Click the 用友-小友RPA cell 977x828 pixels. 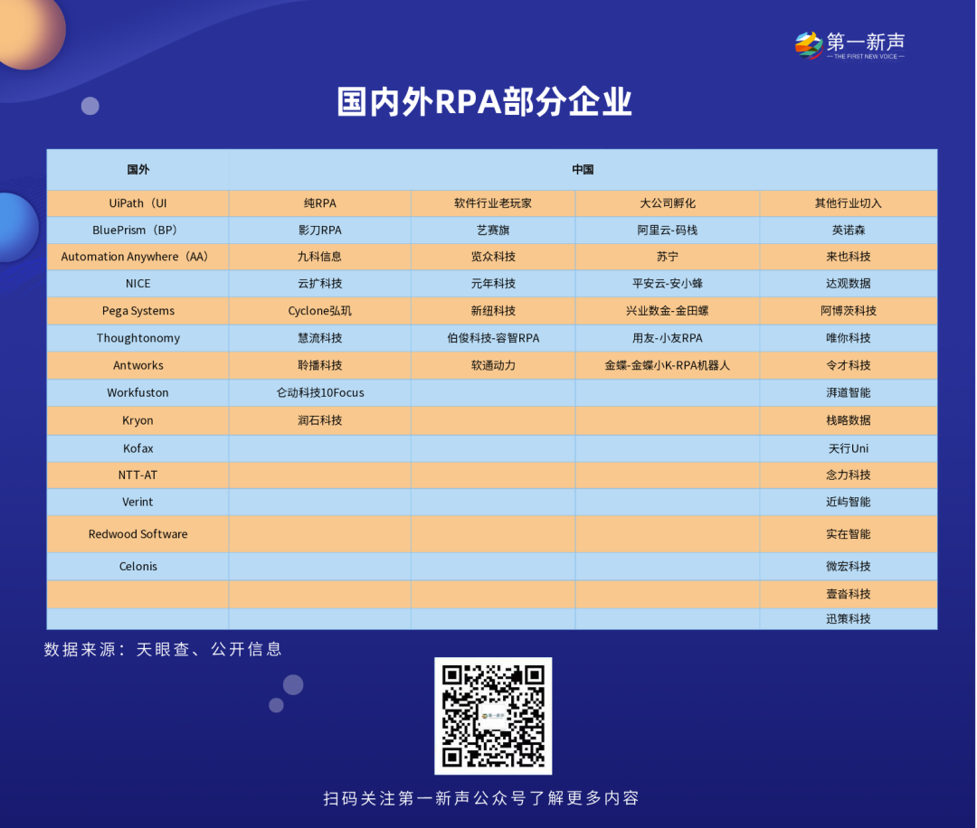click(668, 338)
